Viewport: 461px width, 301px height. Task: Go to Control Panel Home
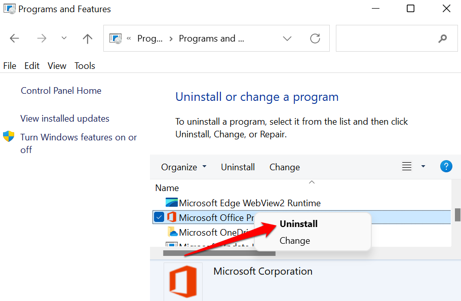(61, 91)
